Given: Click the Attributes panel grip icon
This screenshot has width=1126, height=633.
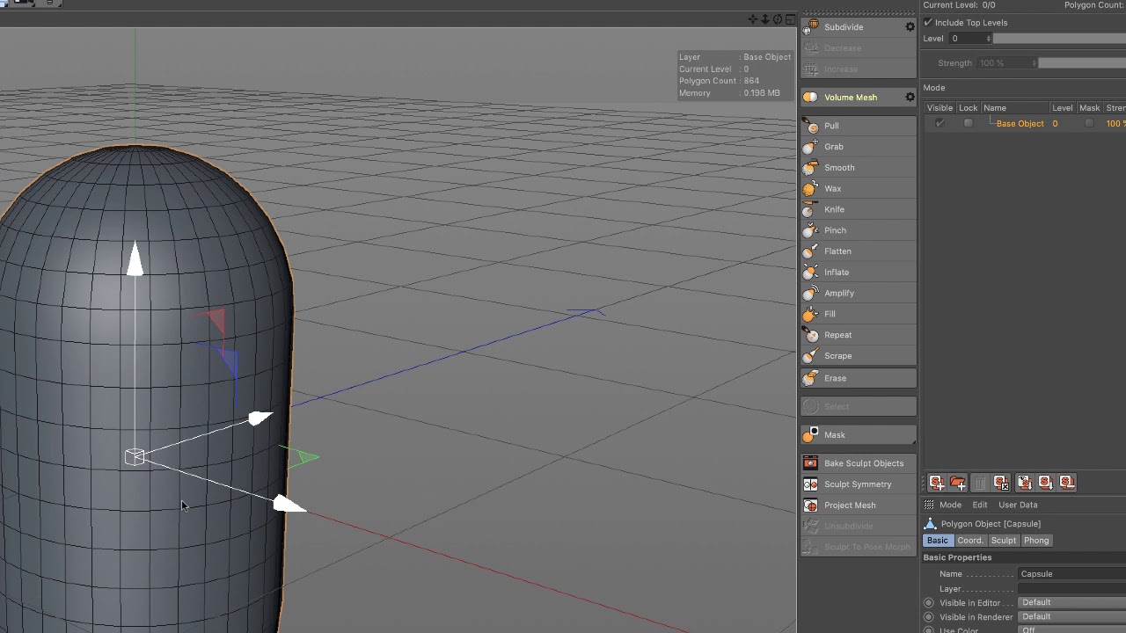Looking at the screenshot, I should point(929,505).
